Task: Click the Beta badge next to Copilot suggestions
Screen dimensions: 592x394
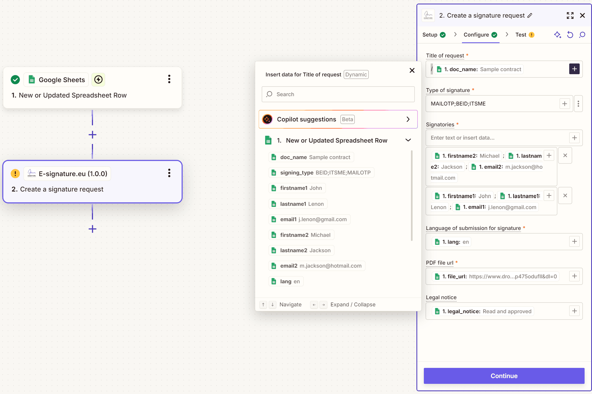Action: point(348,119)
